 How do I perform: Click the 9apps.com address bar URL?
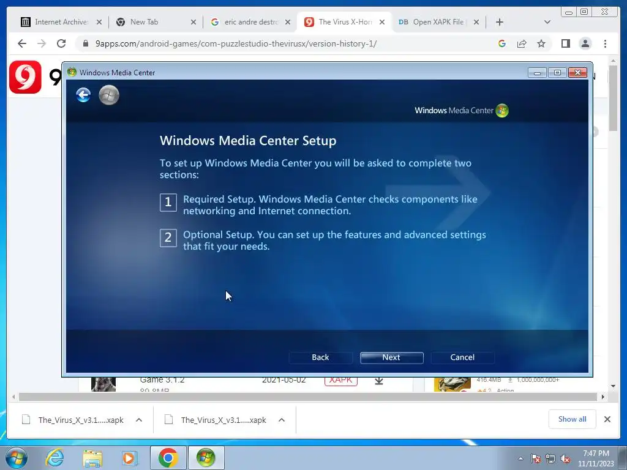(x=236, y=43)
